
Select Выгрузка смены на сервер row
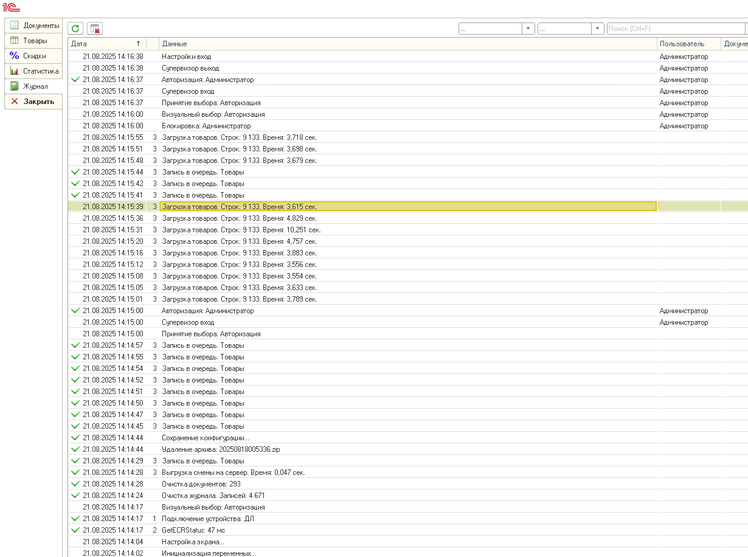click(x=407, y=472)
